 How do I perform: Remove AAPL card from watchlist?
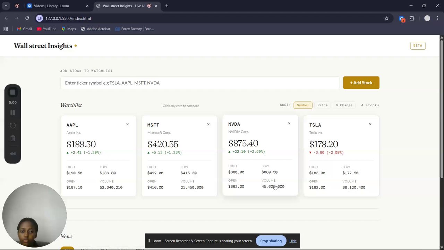point(127,124)
